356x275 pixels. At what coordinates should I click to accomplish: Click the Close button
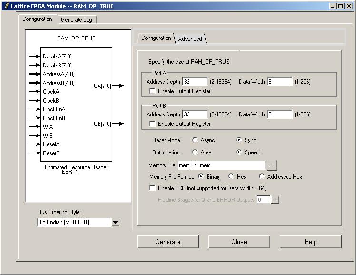coord(239,242)
